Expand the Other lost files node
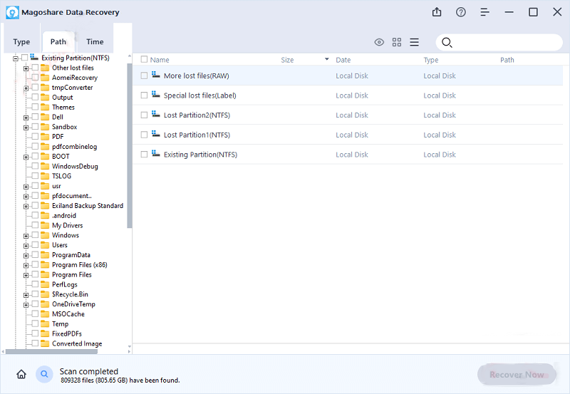570x394 pixels. pos(26,68)
